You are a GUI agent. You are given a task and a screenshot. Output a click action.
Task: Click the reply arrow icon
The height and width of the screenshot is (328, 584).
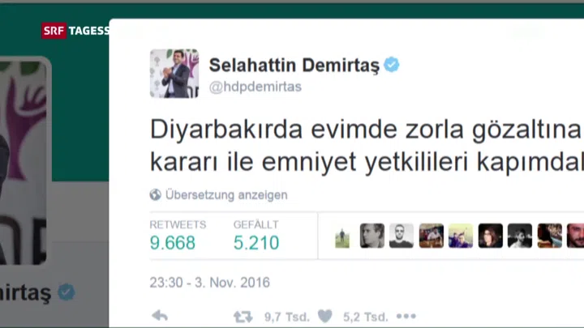click(160, 316)
